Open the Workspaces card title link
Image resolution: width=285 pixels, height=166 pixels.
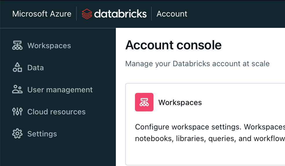point(180,102)
